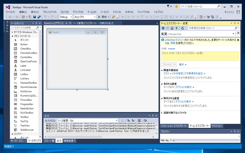Click the commit message input field
245x153 pixels.
tap(200, 56)
